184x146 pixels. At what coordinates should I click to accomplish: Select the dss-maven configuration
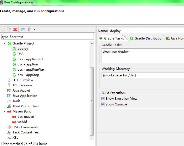tap(26, 117)
